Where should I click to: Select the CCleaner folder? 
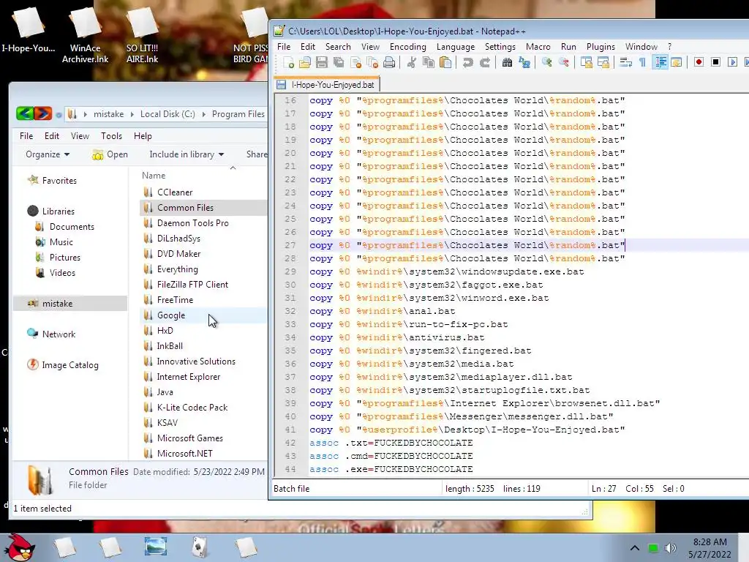coord(175,192)
